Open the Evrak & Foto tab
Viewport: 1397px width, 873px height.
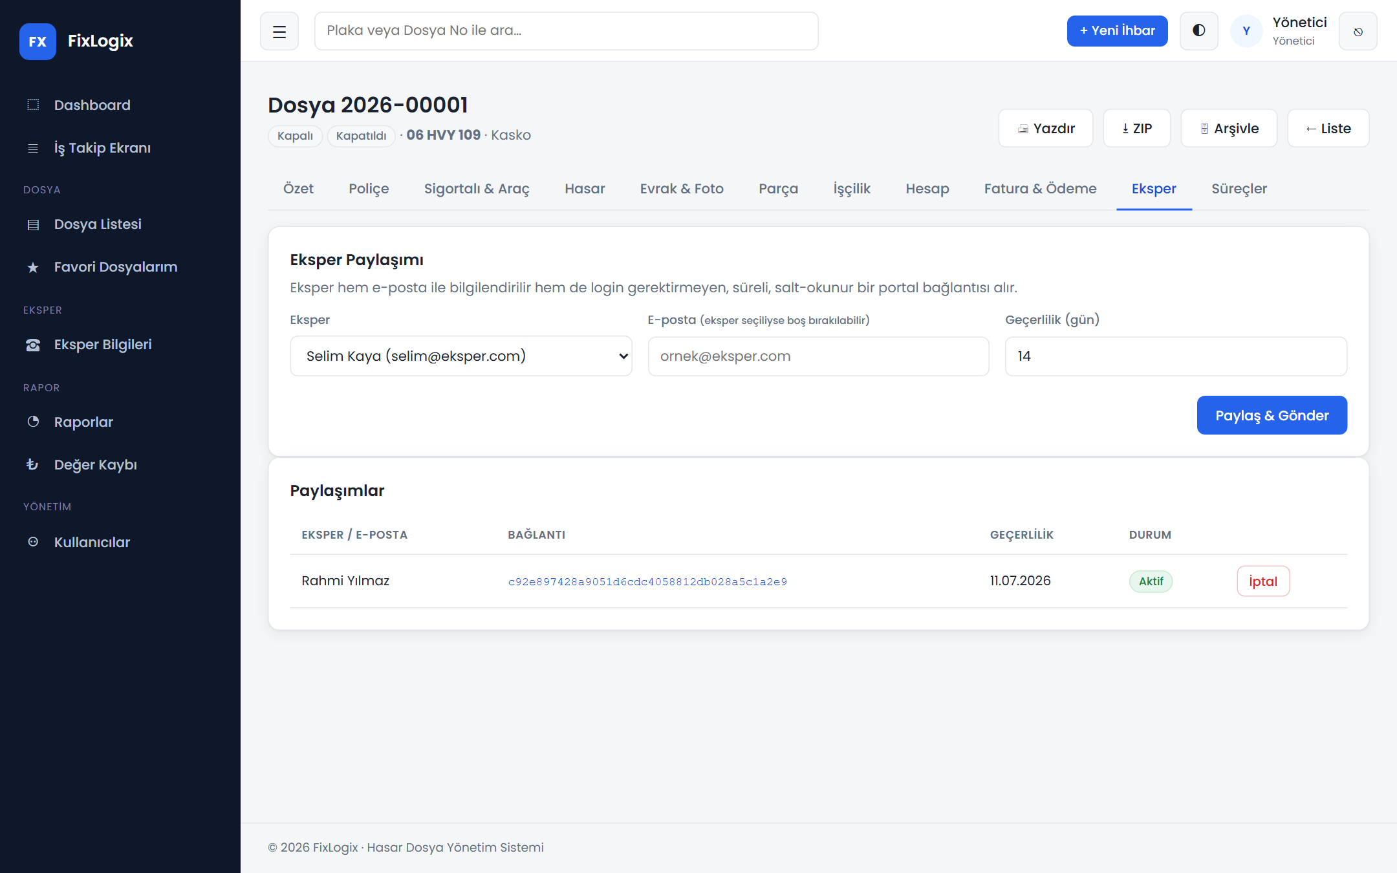click(x=682, y=189)
